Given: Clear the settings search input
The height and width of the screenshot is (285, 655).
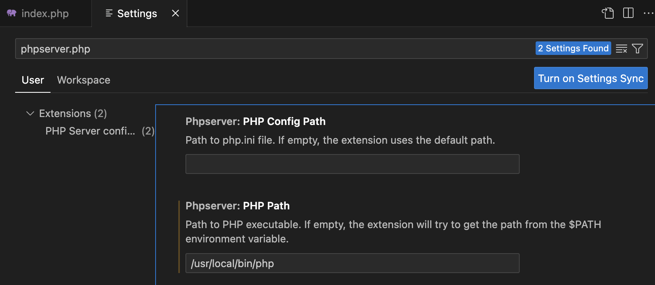Looking at the screenshot, I should coord(622,48).
